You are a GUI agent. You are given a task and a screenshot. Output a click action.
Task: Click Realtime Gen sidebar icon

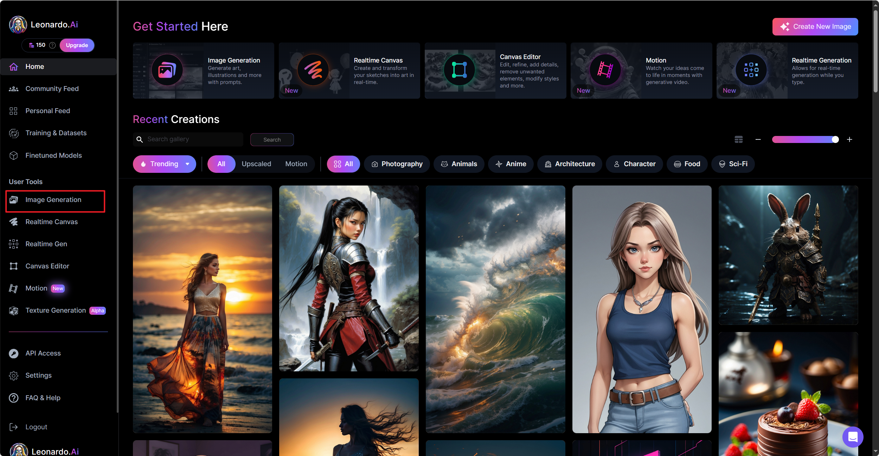14,244
